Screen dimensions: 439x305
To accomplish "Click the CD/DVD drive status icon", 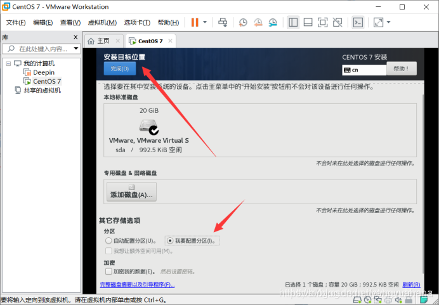I will point(367,301).
